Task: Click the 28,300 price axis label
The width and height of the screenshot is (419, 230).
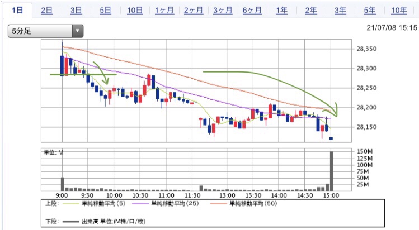Action: click(366, 69)
